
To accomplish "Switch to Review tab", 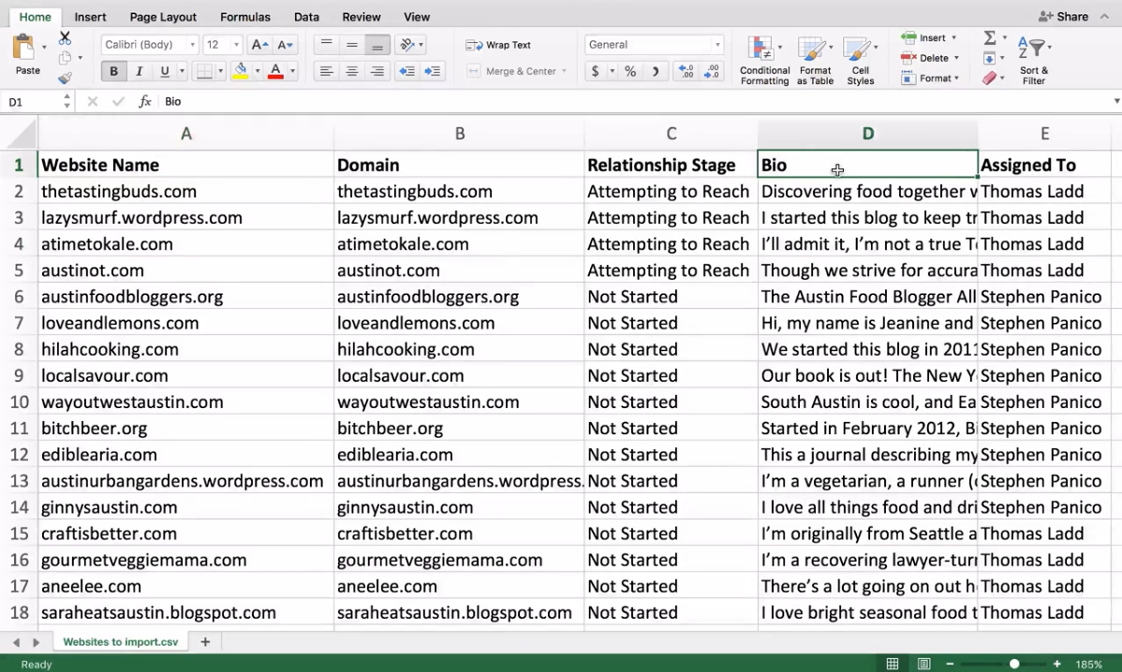I will pyautogui.click(x=362, y=17).
